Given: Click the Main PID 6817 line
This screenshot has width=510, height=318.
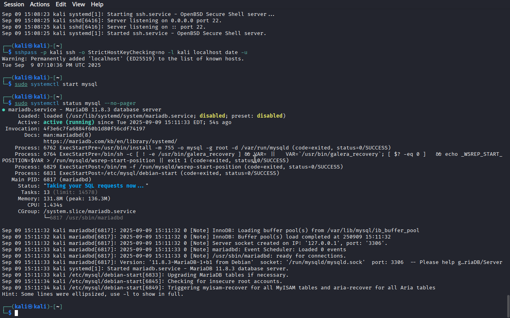Looking at the screenshot, I should [51, 180].
